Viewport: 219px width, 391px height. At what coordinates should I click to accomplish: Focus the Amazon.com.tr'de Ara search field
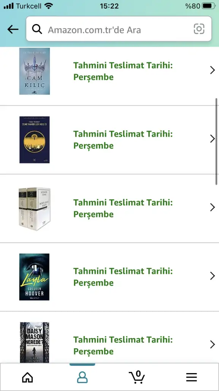pos(119,29)
